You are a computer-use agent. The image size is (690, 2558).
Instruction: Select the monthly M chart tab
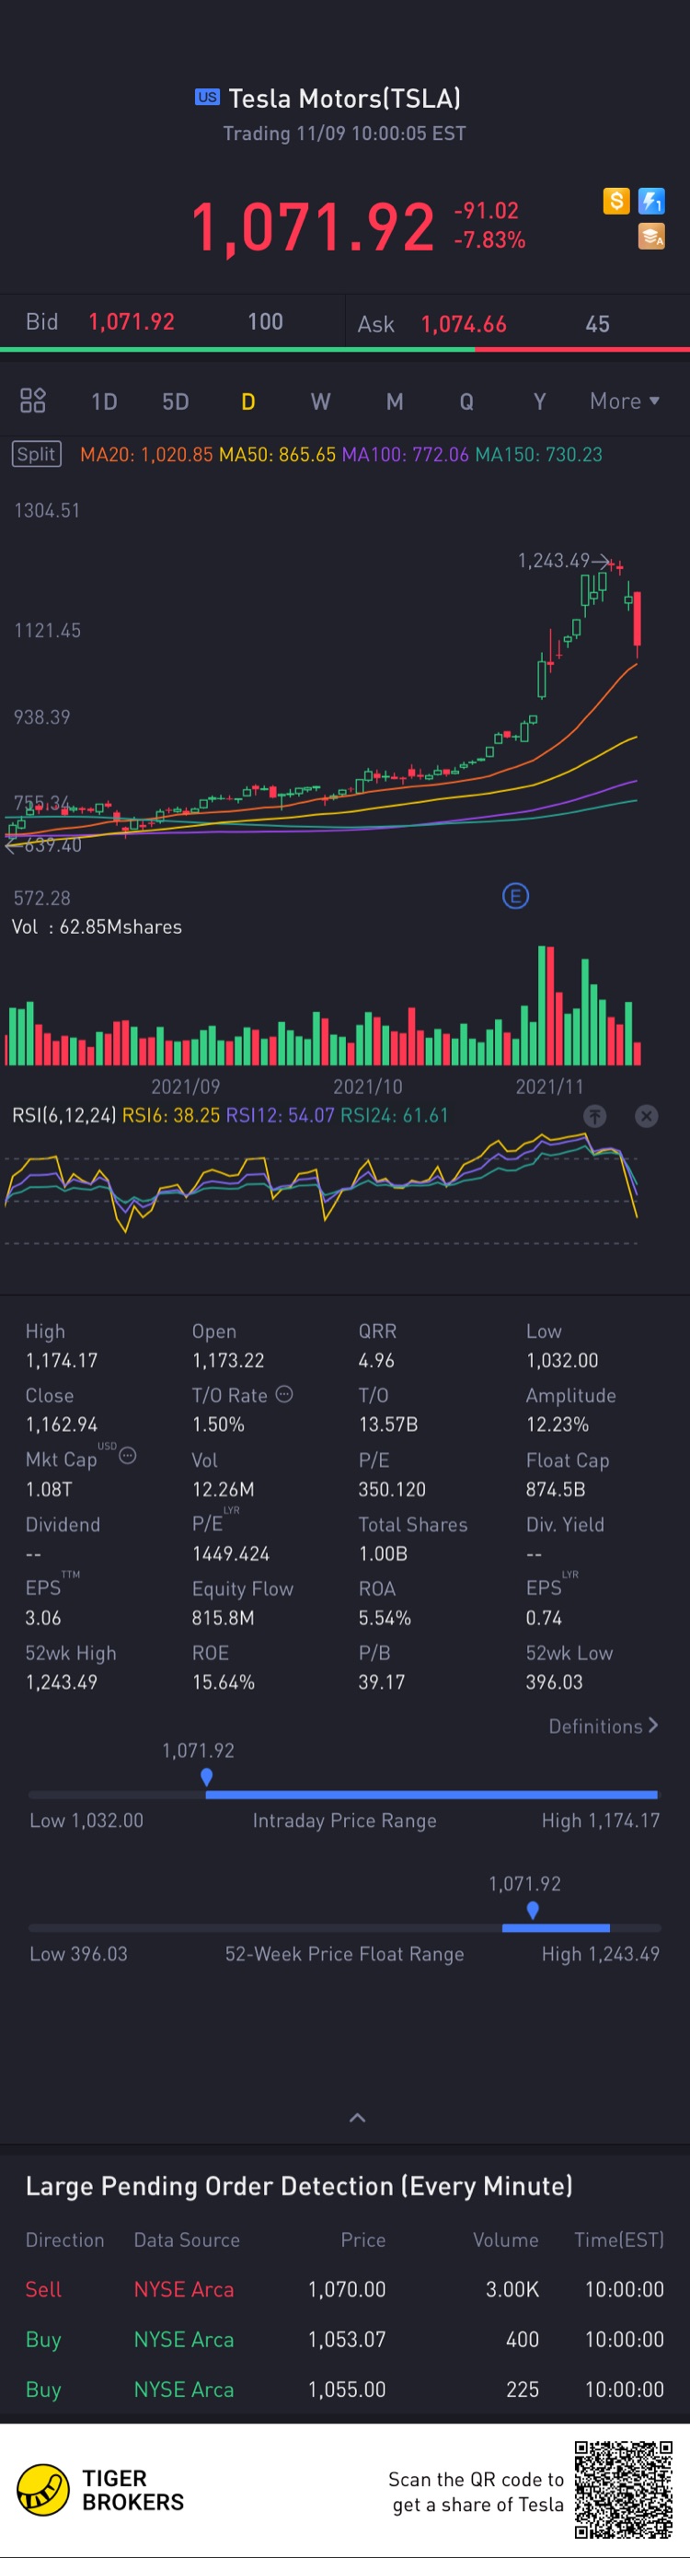pyautogui.click(x=394, y=402)
